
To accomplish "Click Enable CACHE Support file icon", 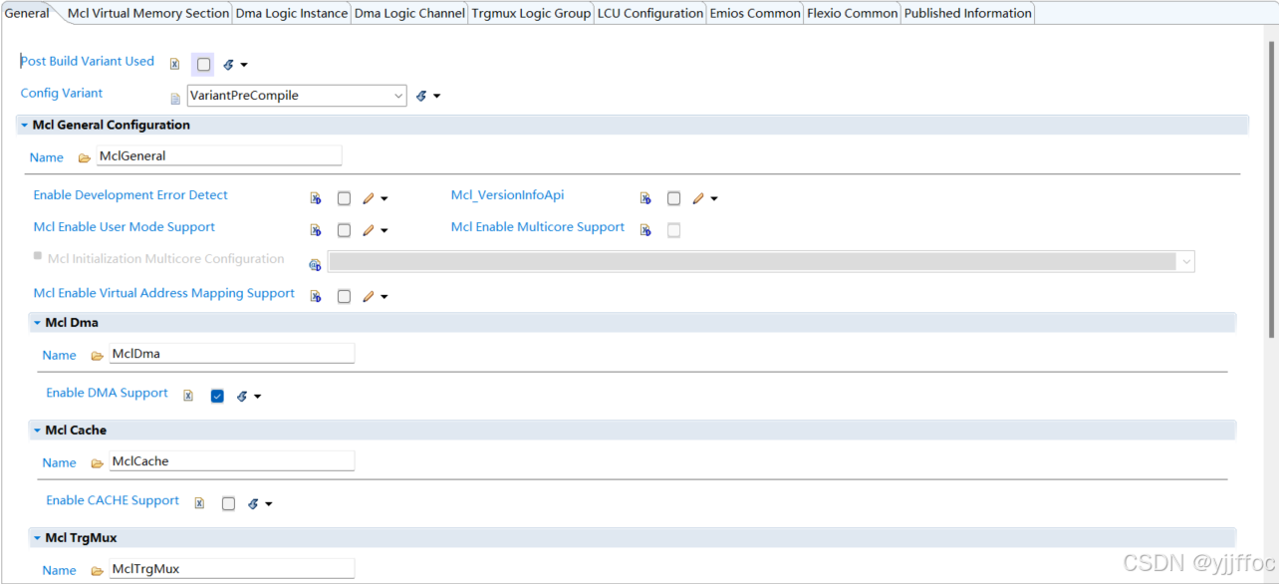I will tap(199, 503).
